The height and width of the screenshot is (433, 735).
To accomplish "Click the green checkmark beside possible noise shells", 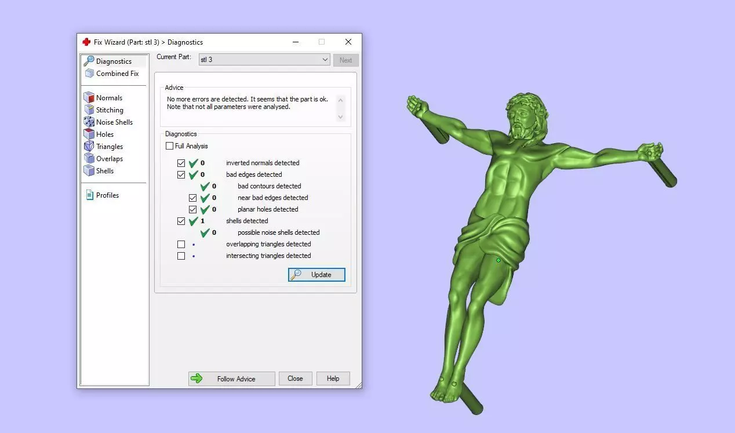I will (205, 232).
